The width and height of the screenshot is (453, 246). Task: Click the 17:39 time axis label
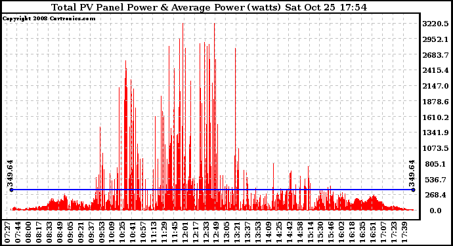point(404,232)
